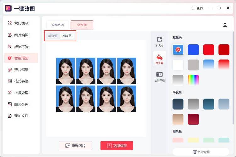Select the royal blue basic swatch
Viewport: 236px width, 157px height.
[193, 50]
